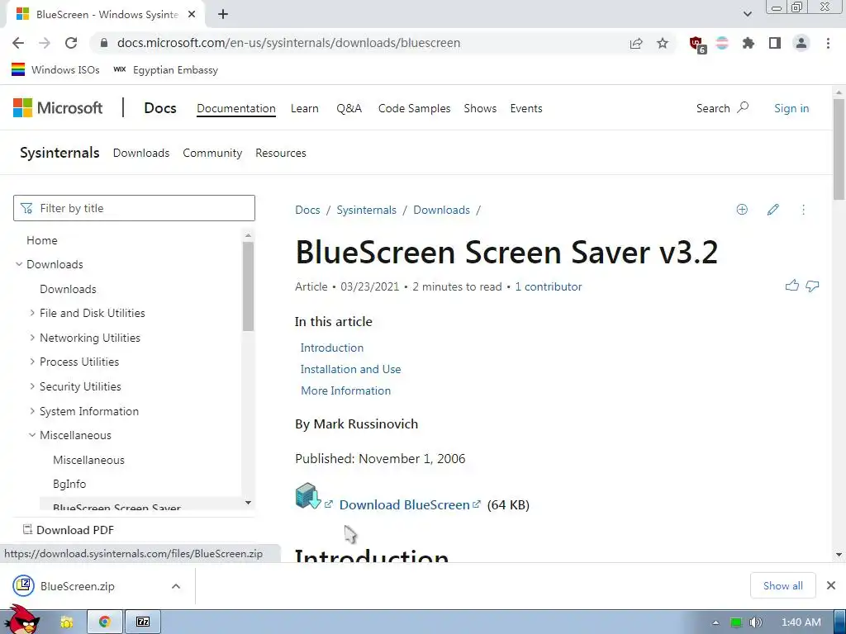The width and height of the screenshot is (846, 634).
Task: Open the Resources nav item
Action: click(281, 153)
